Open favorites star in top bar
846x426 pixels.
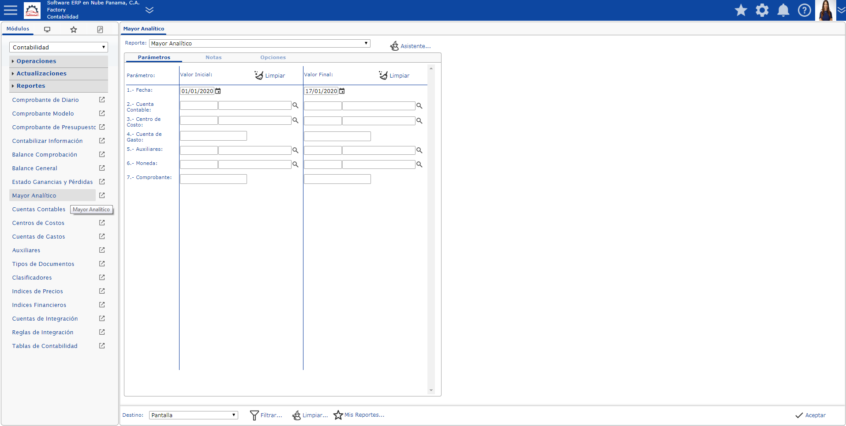741,10
